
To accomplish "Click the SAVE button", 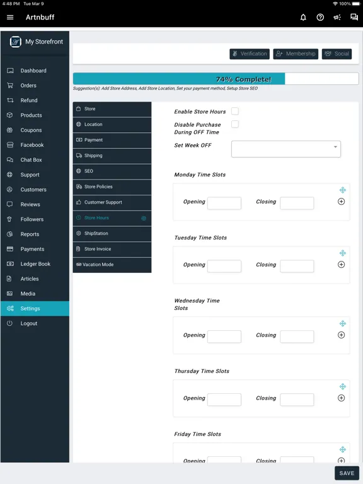I will click(347, 473).
